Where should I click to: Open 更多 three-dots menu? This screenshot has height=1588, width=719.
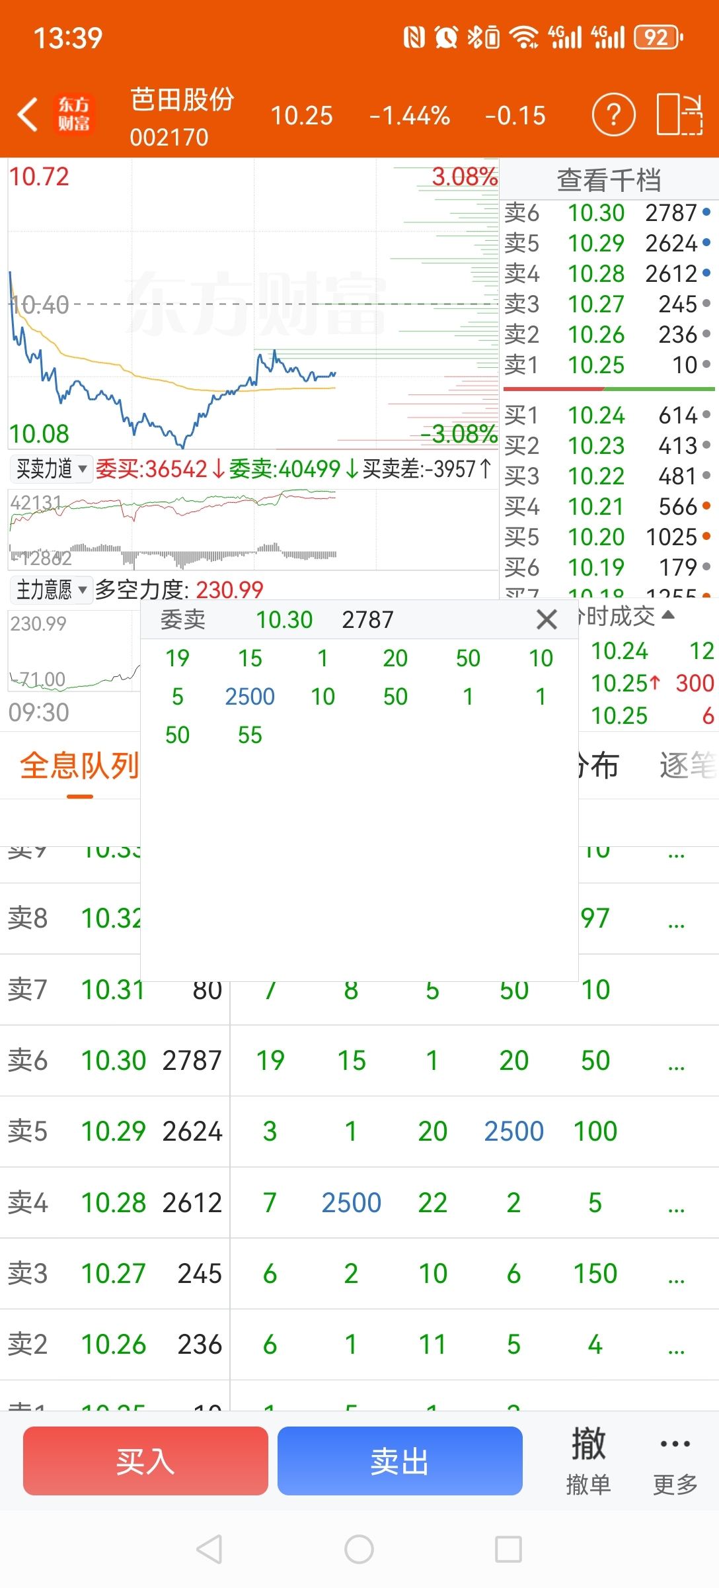[675, 1460]
